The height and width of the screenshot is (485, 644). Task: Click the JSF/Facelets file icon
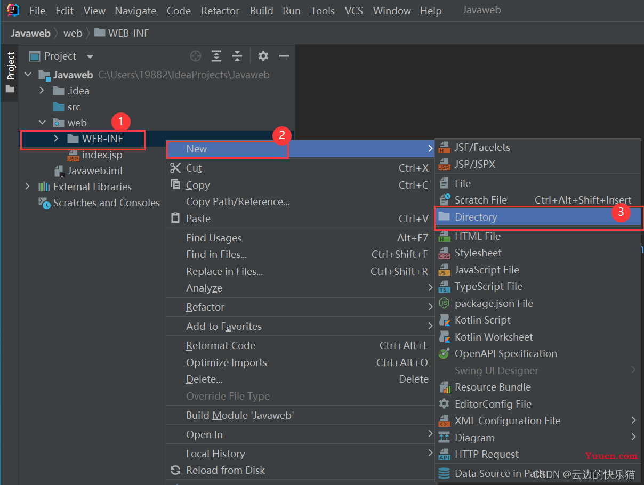pos(444,148)
